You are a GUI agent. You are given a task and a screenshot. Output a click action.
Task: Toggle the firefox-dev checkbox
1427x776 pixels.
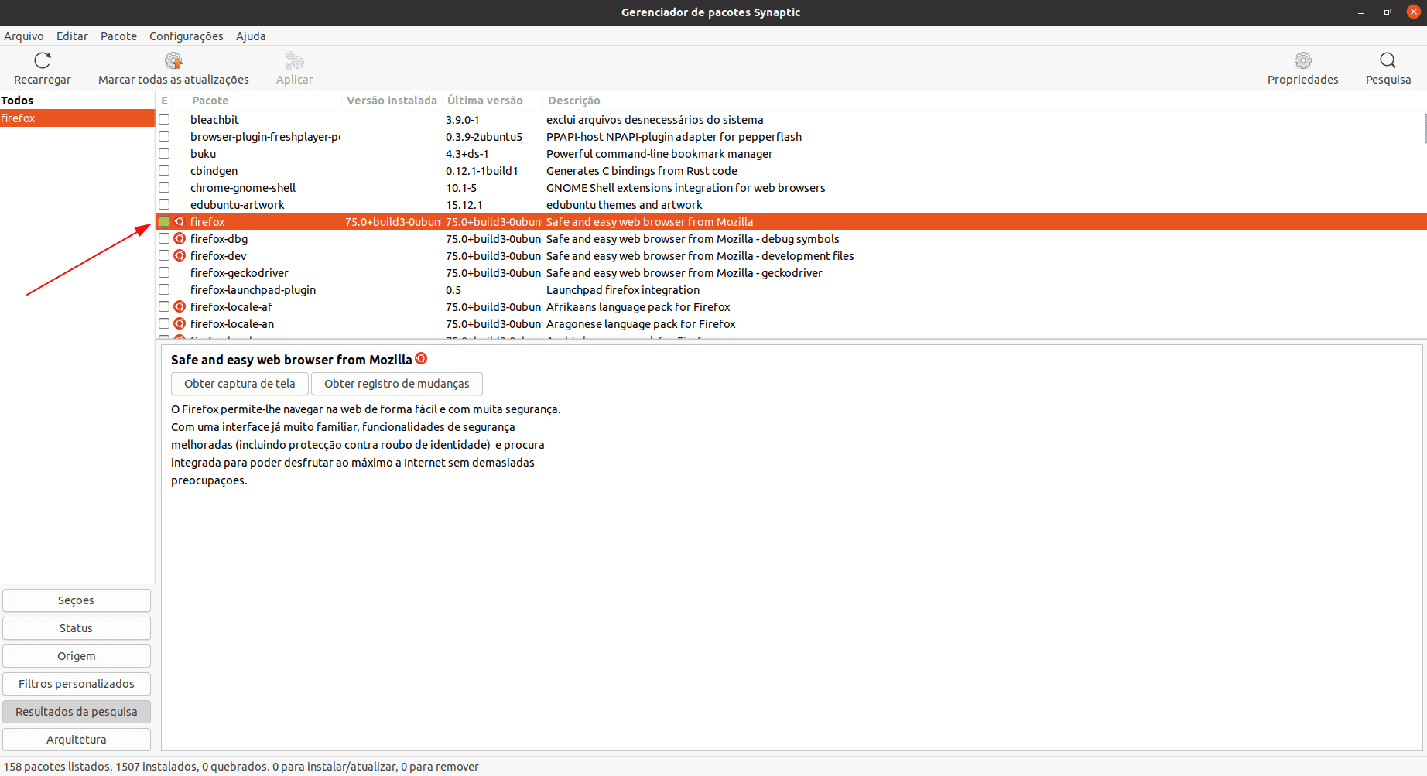point(164,255)
